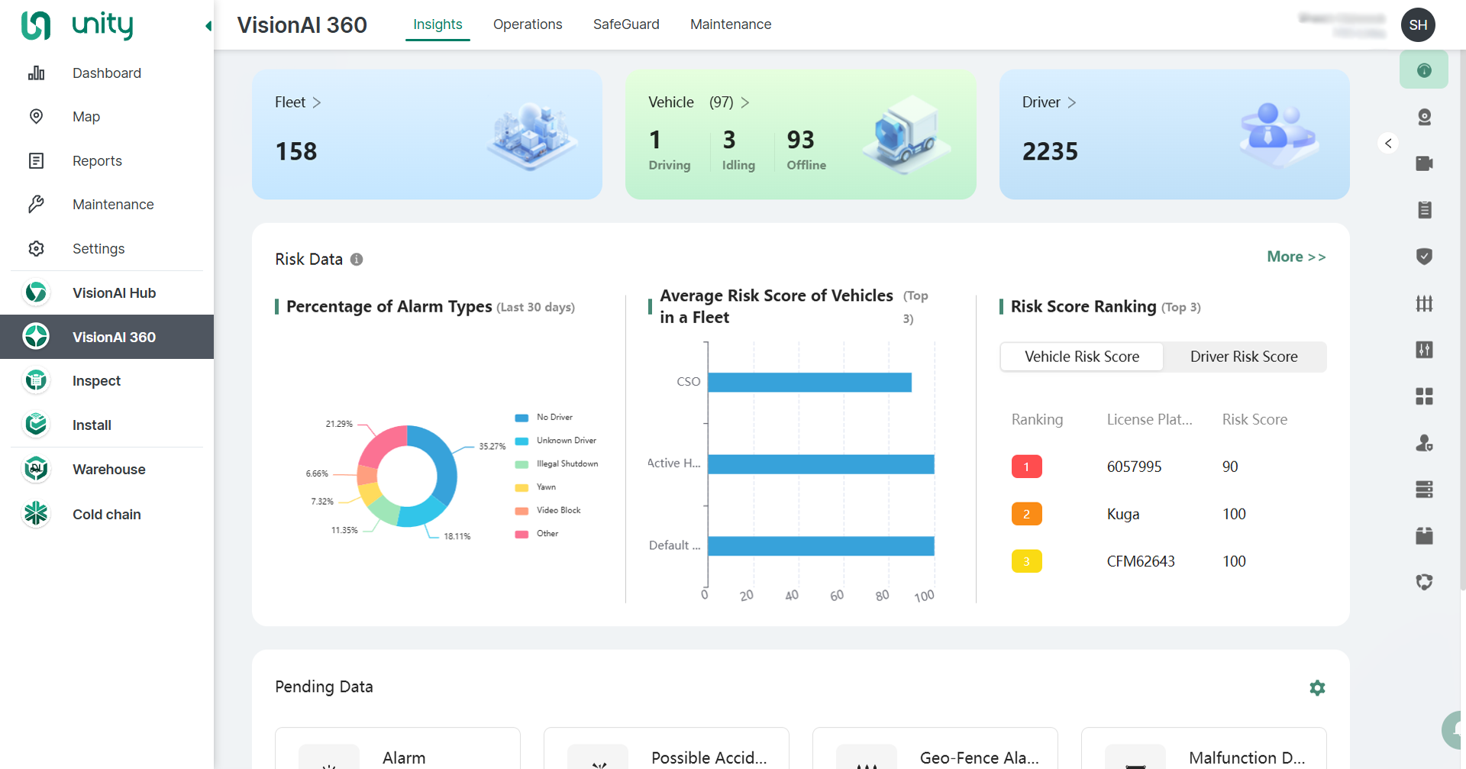Toggle Other legend entry
1466x769 pixels.
(x=537, y=534)
